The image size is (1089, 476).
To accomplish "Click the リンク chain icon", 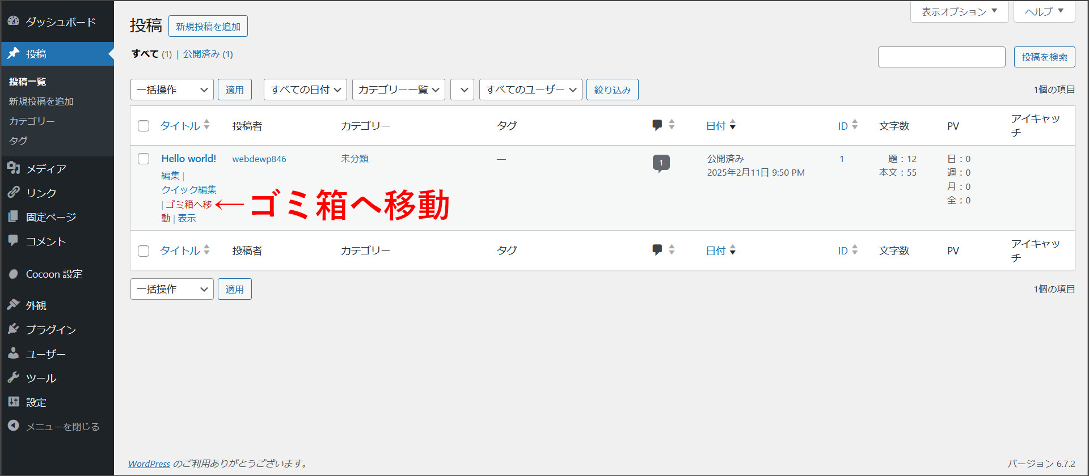I will (x=14, y=192).
